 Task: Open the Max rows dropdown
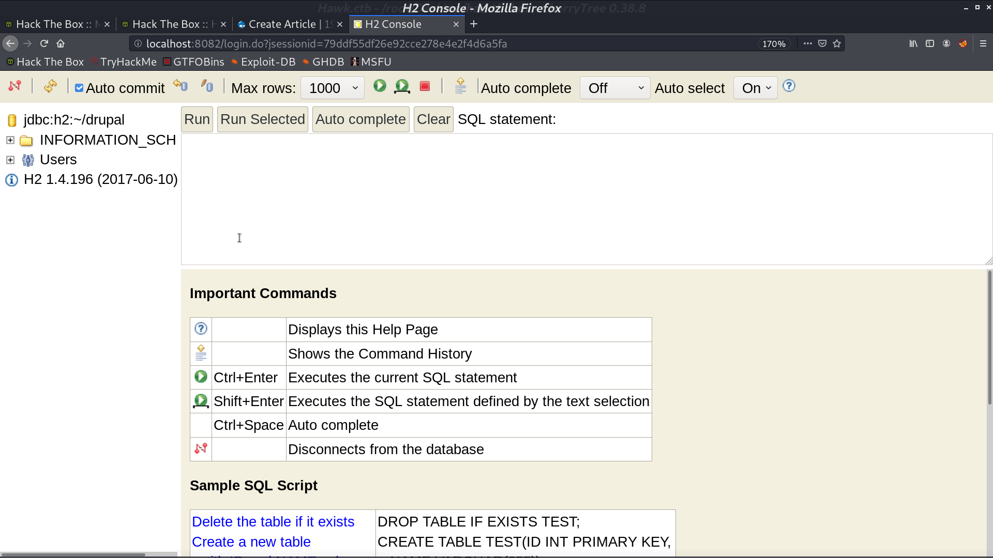333,88
